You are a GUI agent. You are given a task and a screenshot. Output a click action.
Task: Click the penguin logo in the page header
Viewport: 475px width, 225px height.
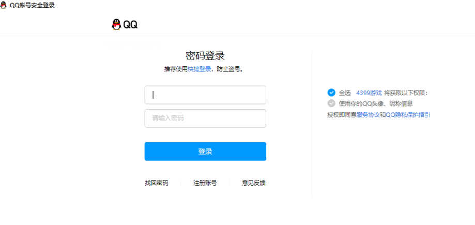(116, 24)
